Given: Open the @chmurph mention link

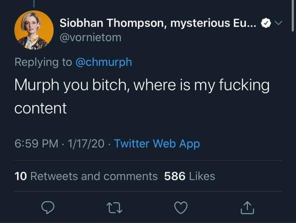Looking at the screenshot, I should tap(104, 62).
